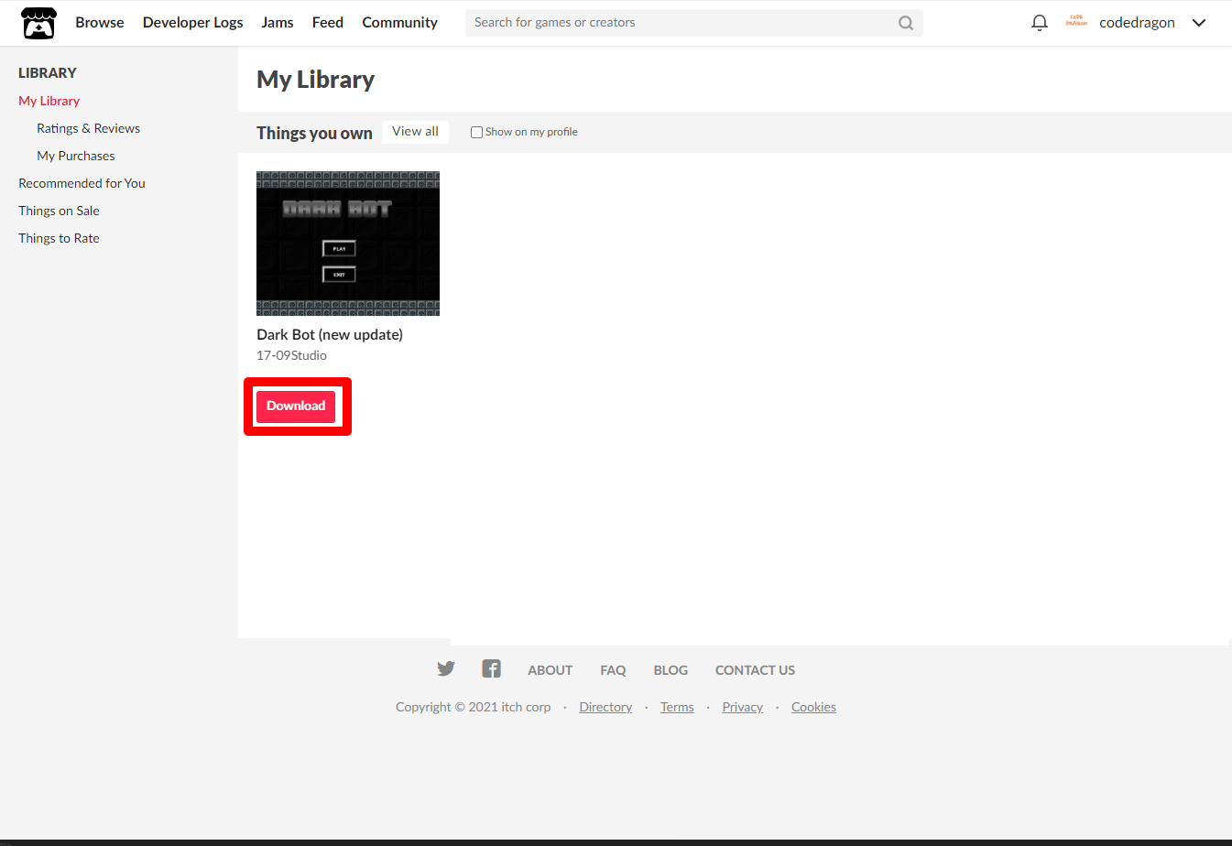Viewport: 1232px width, 846px height.
Task: Open the ABOUT footer link
Action: click(x=551, y=670)
